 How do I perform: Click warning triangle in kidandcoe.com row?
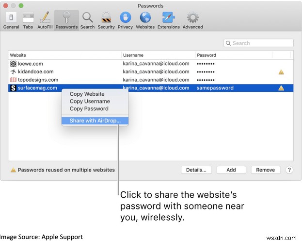point(281,72)
